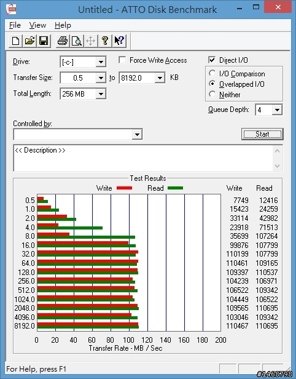296x379 pixels.
Task: Expand the Transfer Size start dropdown showing 0.5
Action: coord(101,78)
